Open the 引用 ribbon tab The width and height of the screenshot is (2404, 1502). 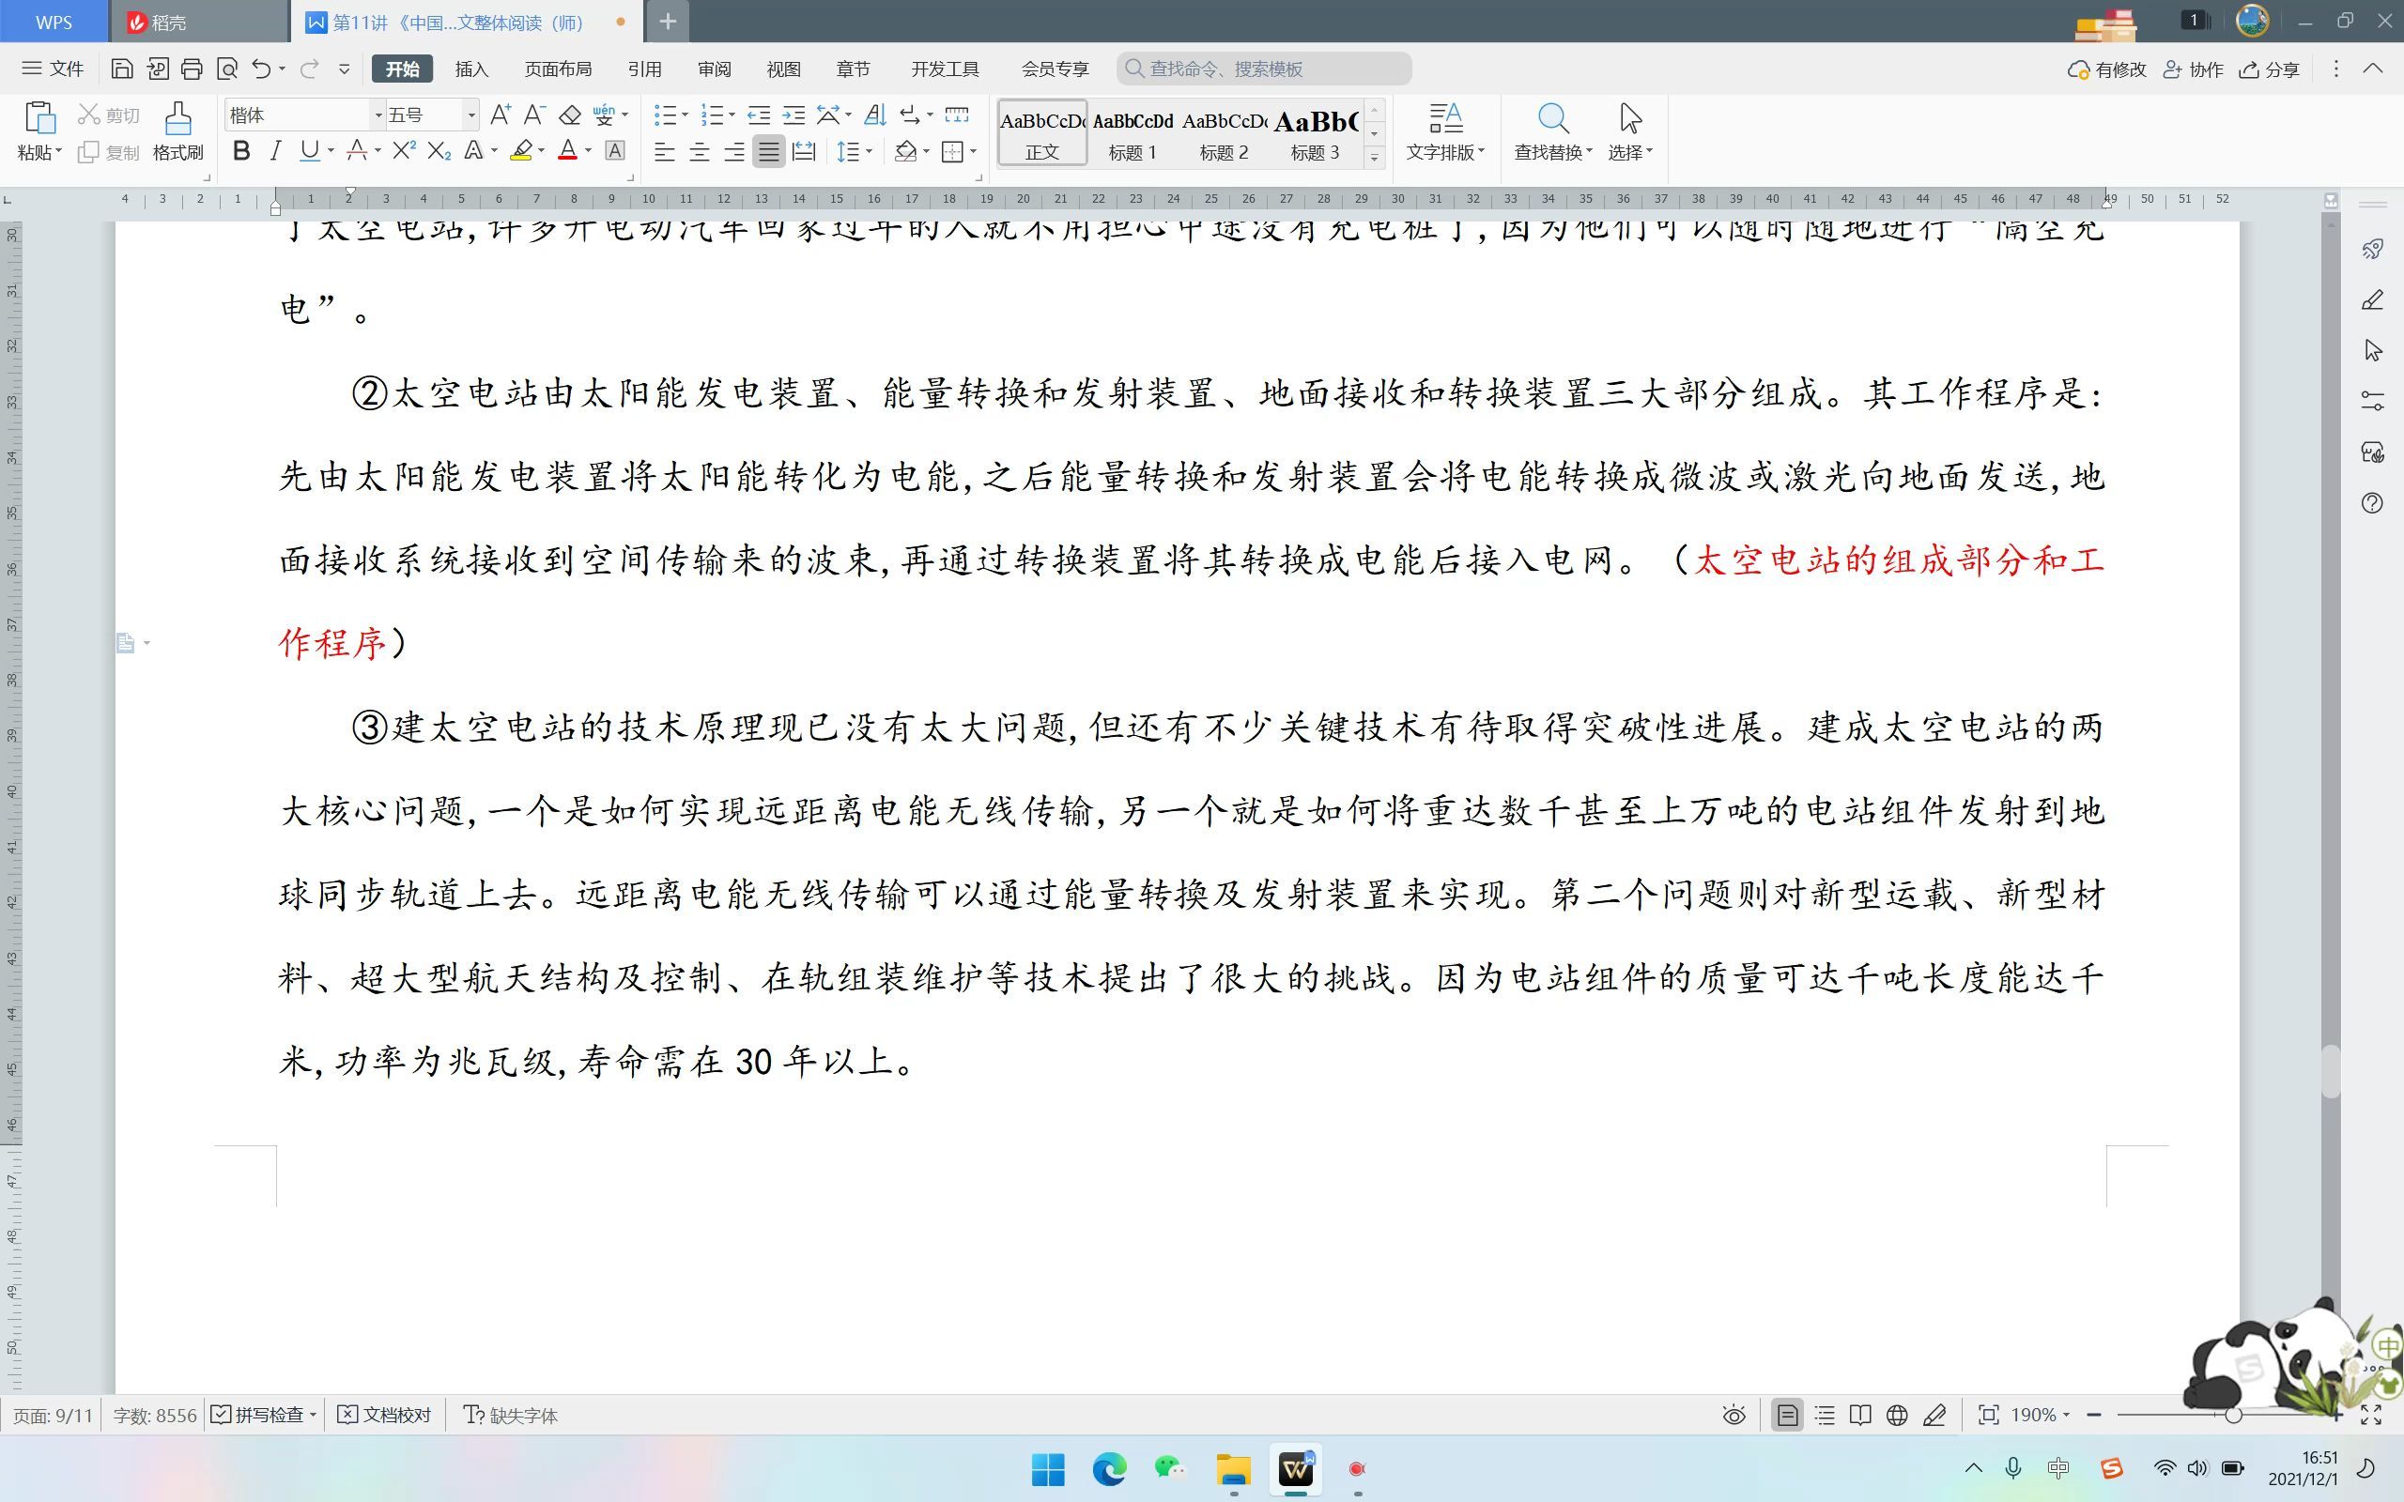pyautogui.click(x=645, y=69)
